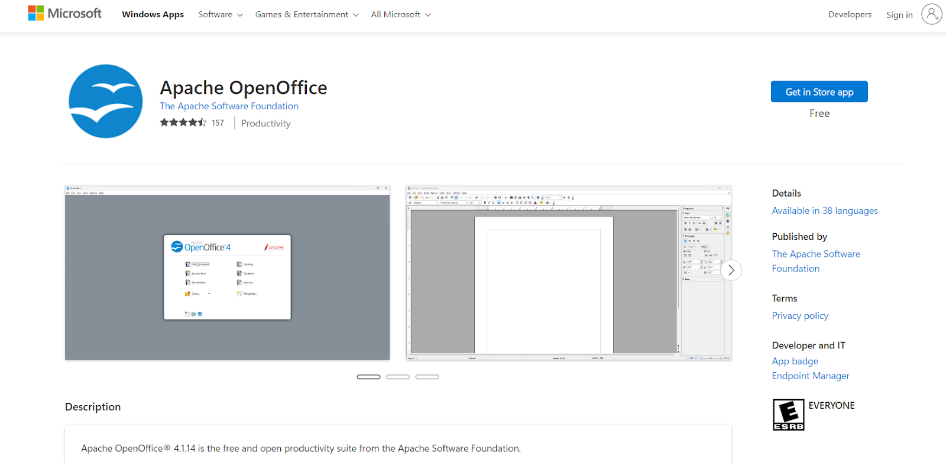This screenshot has height=463, width=946.
Task: Open Published by Apache Software Foundation link
Action: point(816,261)
